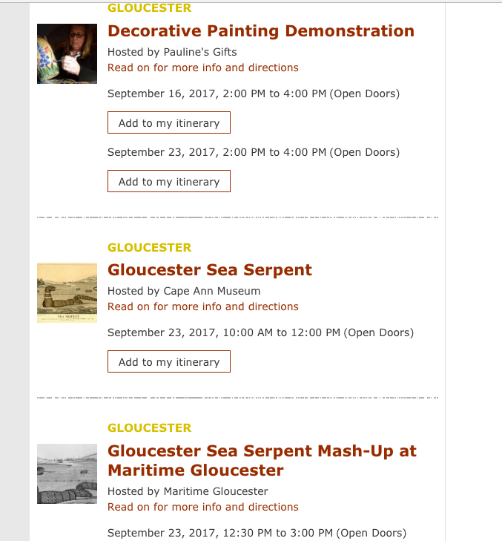
Task: Open Gloucester Sea Serpent Mash-Up title link
Action: pyautogui.click(x=262, y=460)
